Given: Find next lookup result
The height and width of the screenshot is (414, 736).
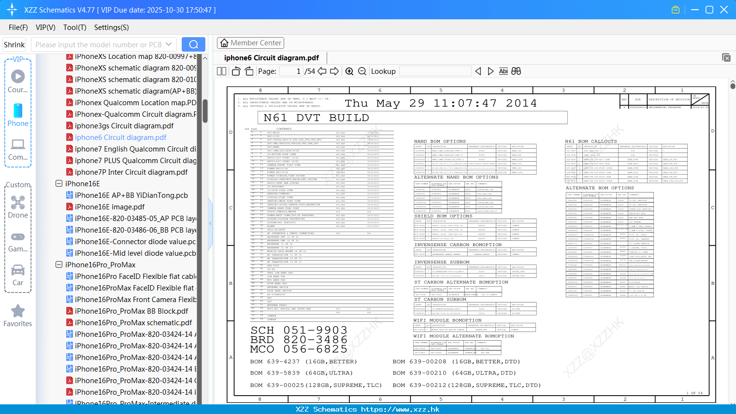Looking at the screenshot, I should click(491, 71).
